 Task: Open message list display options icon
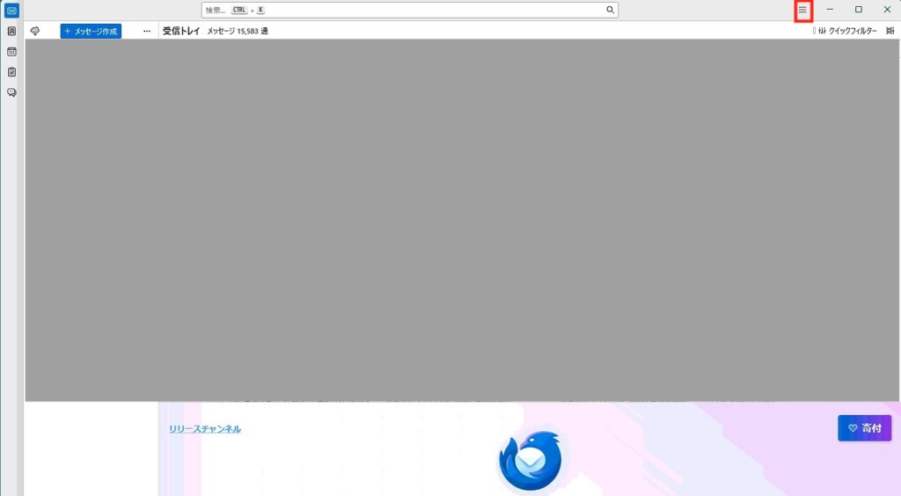click(890, 31)
